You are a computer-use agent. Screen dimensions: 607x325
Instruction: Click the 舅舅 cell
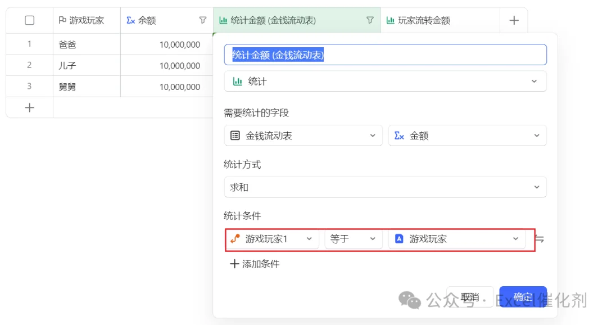click(87, 87)
